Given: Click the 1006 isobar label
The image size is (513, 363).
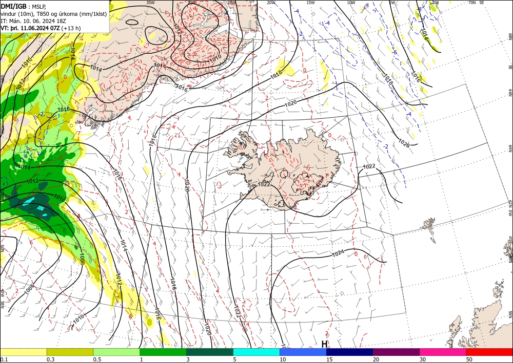Looking at the screenshot, I should pyautogui.click(x=29, y=289).
